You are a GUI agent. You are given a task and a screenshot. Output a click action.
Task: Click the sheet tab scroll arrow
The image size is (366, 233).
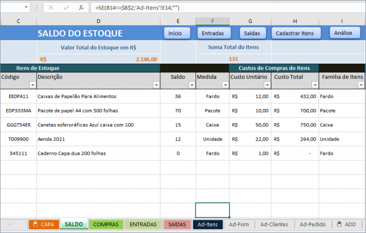[x=10, y=224]
